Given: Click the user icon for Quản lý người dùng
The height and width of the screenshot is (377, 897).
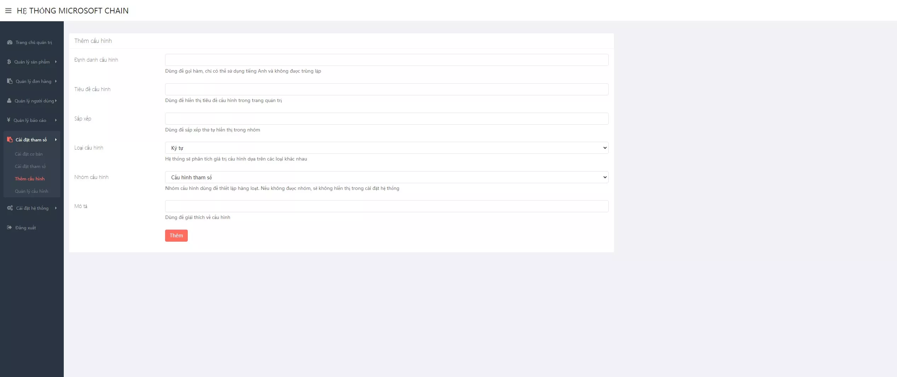Looking at the screenshot, I should [x=9, y=101].
